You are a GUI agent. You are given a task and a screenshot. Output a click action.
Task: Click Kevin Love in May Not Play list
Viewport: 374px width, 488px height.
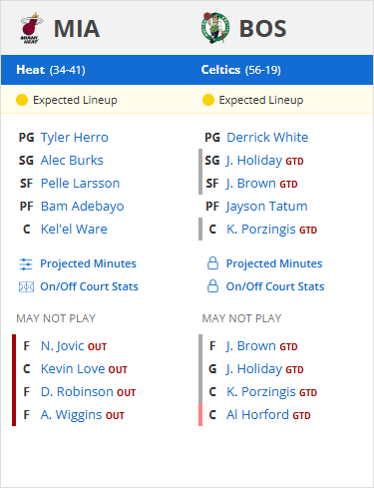pyautogui.click(x=73, y=369)
